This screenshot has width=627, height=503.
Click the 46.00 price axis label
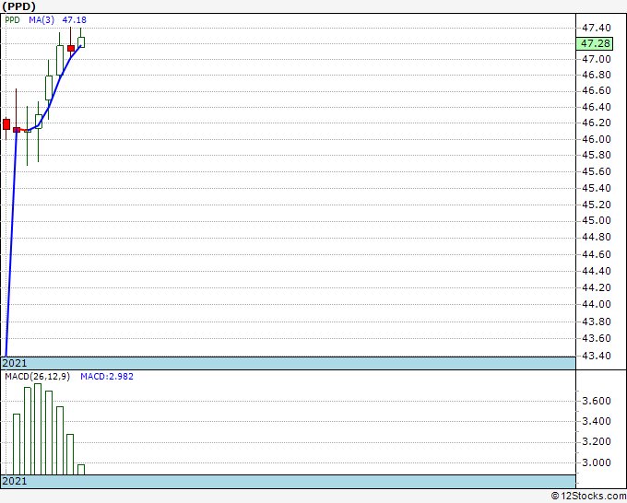[596, 139]
